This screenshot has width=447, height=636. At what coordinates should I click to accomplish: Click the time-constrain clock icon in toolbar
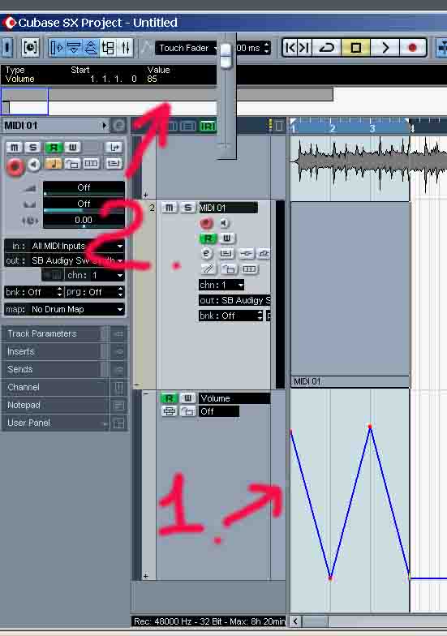coord(30,48)
